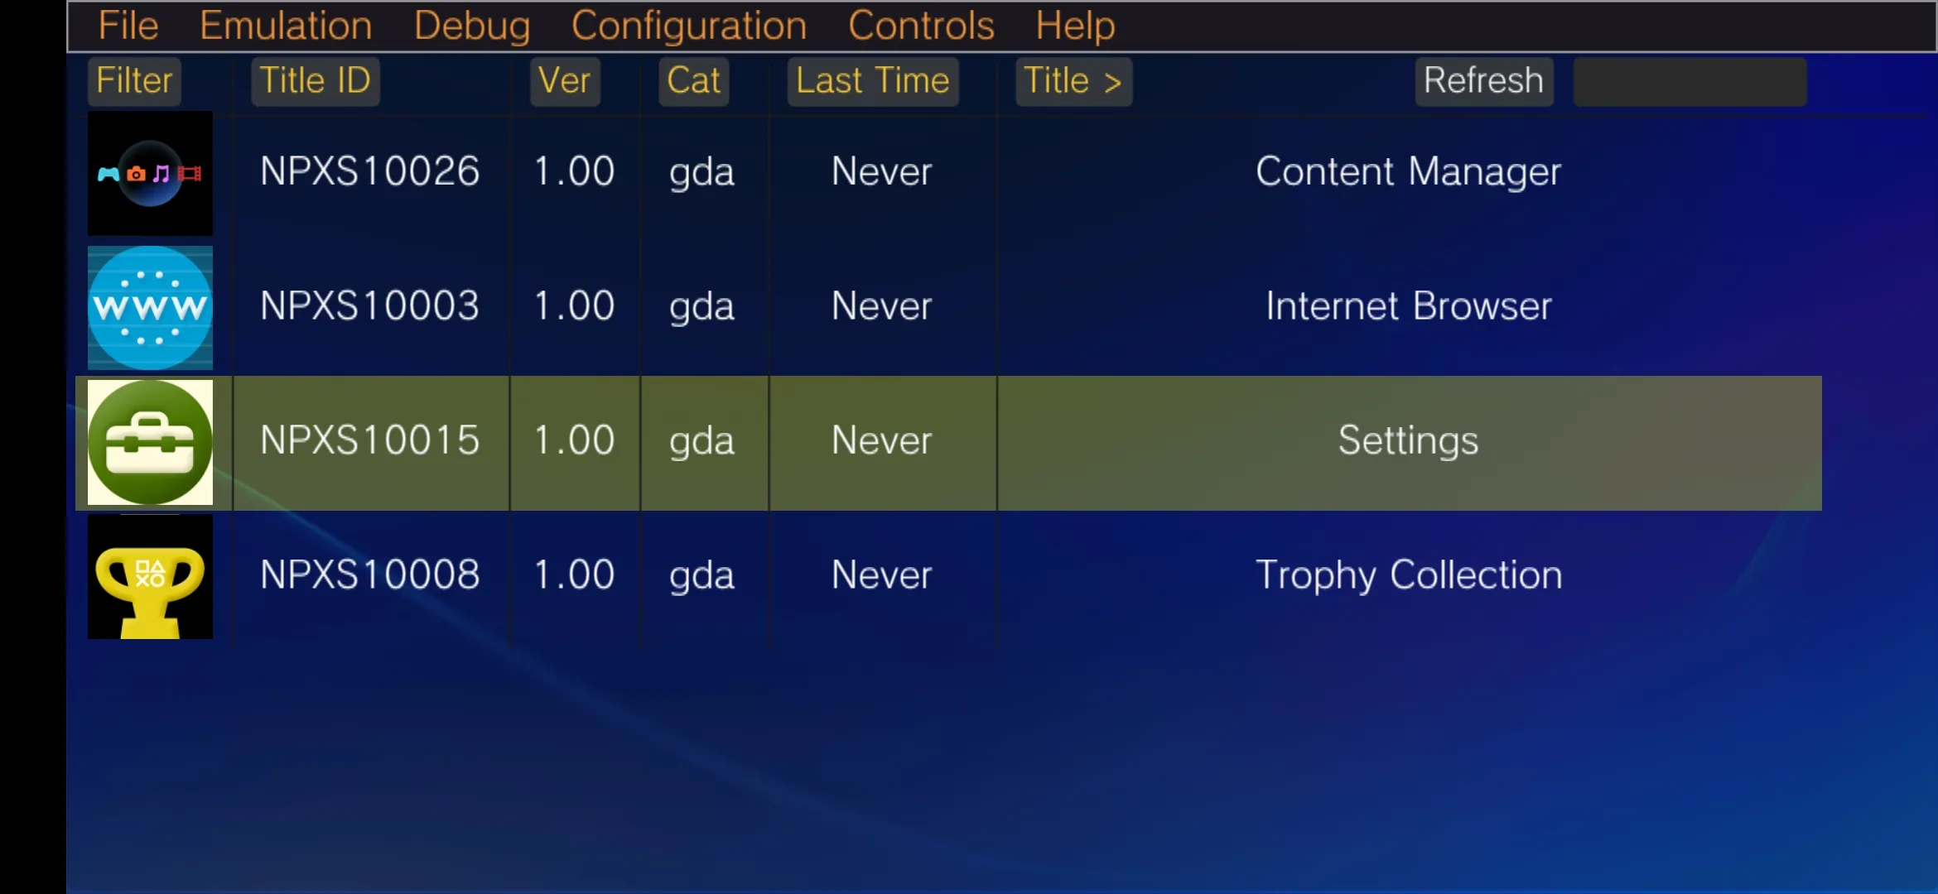Sort by Title column
This screenshot has height=894, width=1938.
1072,81
